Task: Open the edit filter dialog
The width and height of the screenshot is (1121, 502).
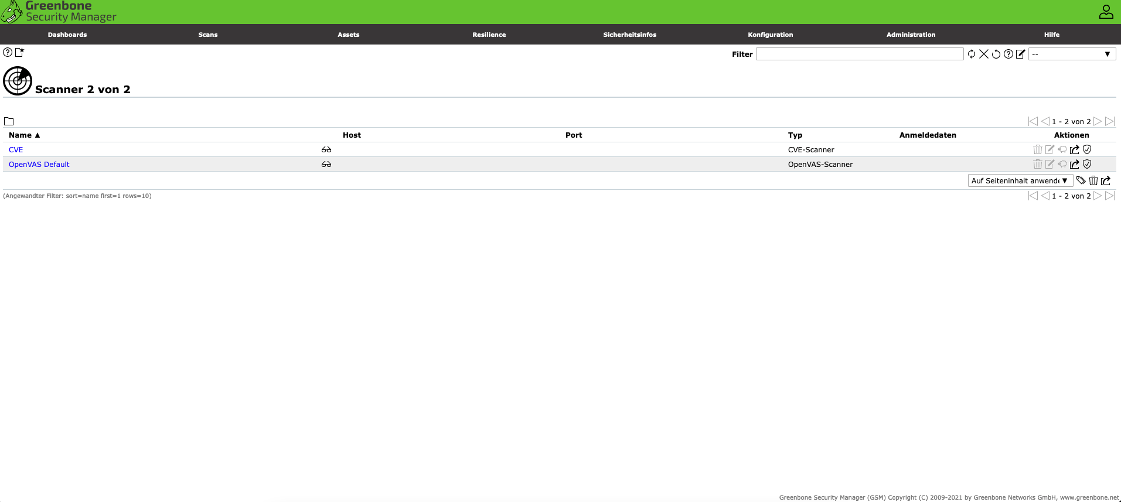Action: coord(1021,54)
